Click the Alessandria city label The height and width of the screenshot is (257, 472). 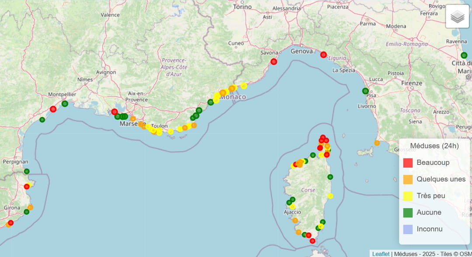coord(286,8)
